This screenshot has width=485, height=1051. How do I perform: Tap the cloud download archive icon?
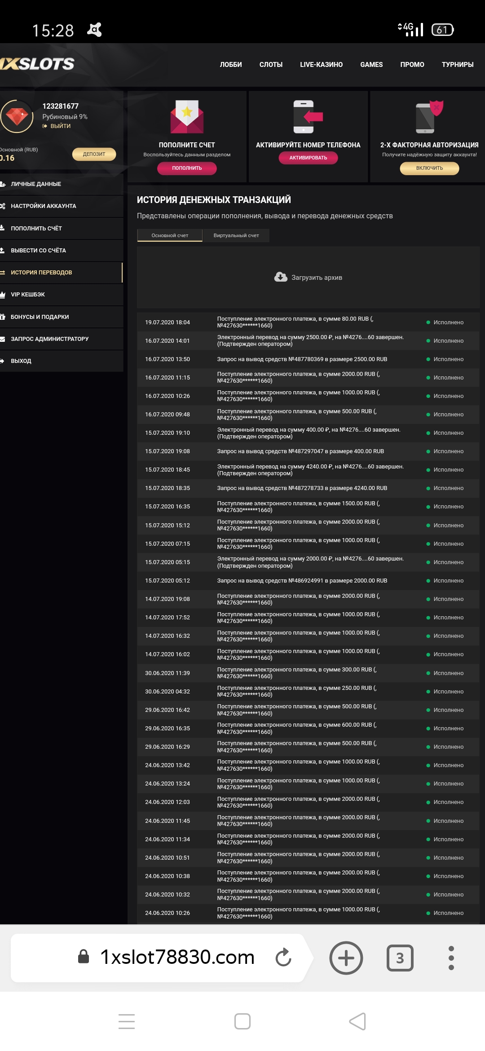point(281,277)
